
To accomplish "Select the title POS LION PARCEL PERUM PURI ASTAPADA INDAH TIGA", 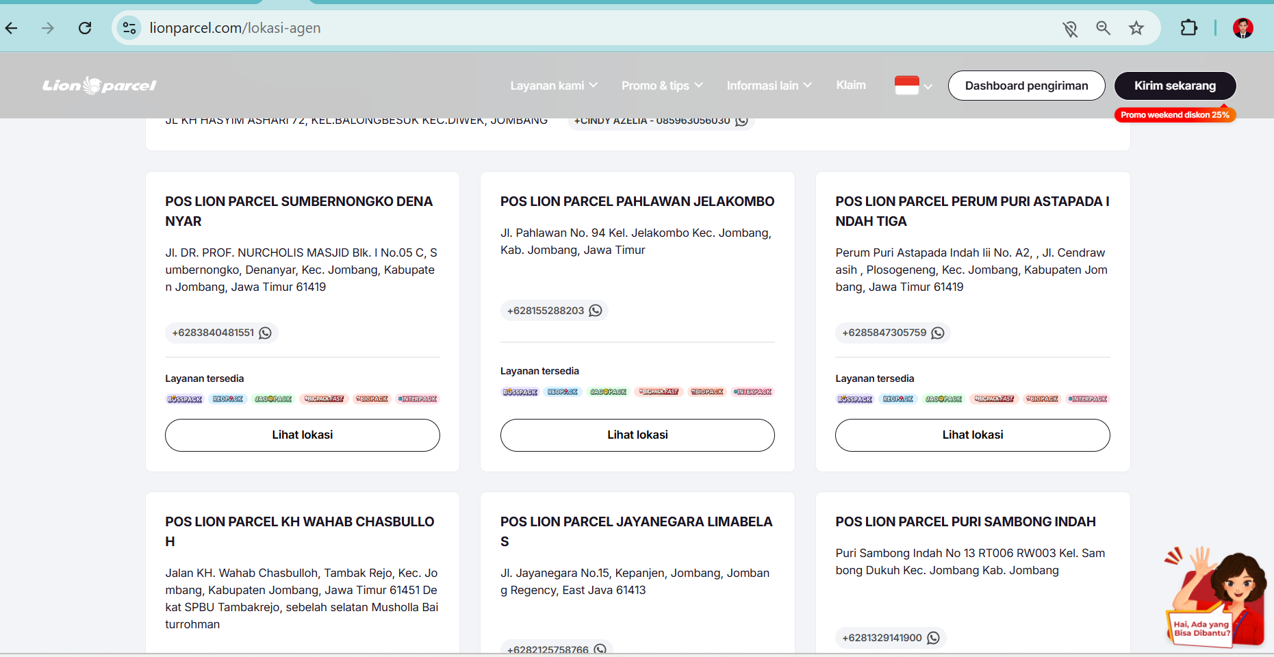I will point(972,211).
